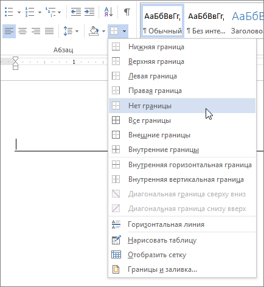Open line spacing dropdown arrow
Screen dimensions: 264x287
click(x=77, y=31)
